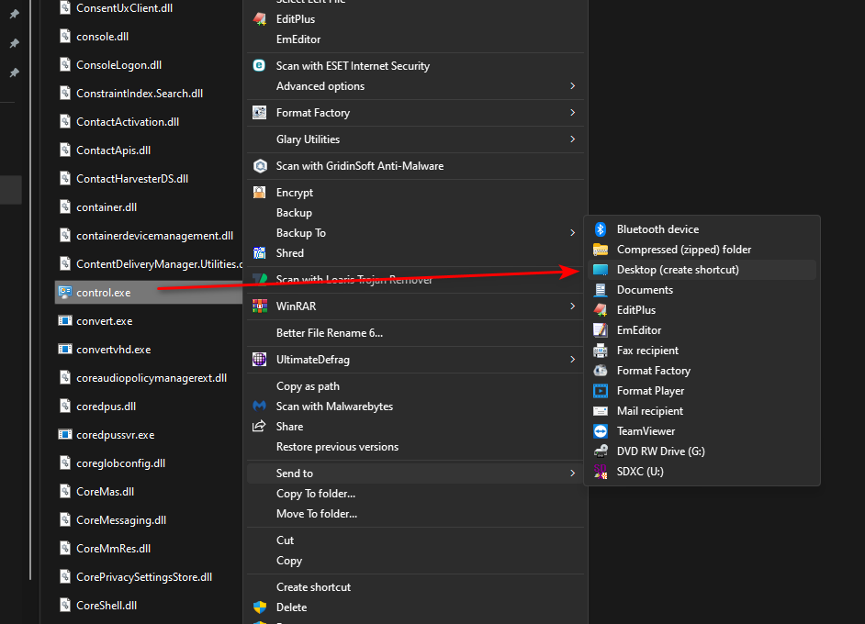Click the ESET Internet Security scan icon
Viewport: 865px width, 624px height.
click(x=259, y=65)
